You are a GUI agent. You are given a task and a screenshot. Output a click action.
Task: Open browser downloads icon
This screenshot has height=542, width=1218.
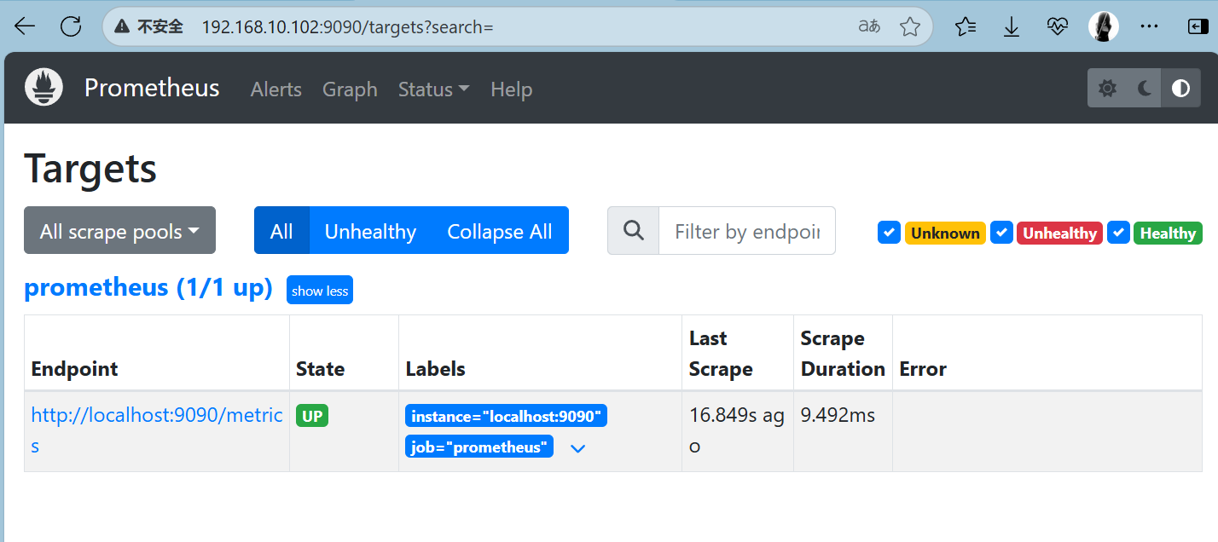point(1012,26)
